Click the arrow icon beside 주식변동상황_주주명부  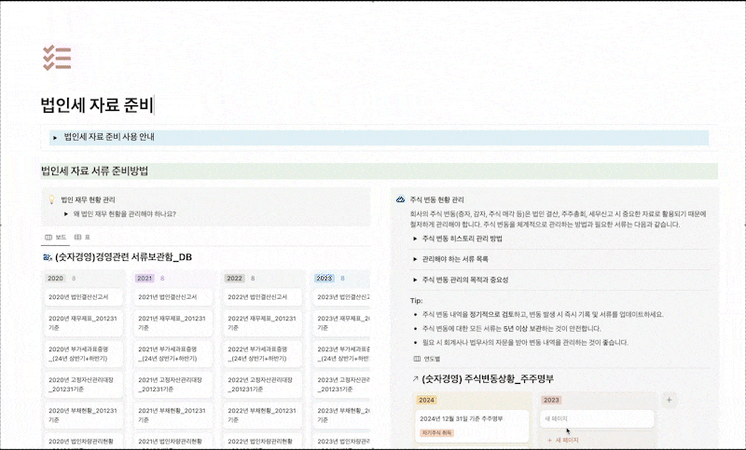point(415,379)
